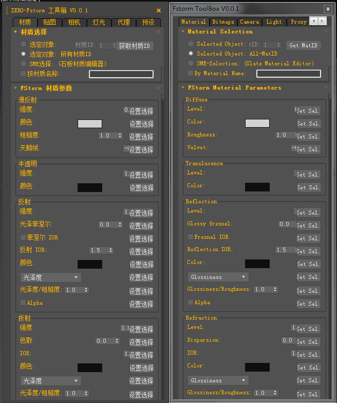Open the Reflection Glossiness dropdown

[218, 277]
